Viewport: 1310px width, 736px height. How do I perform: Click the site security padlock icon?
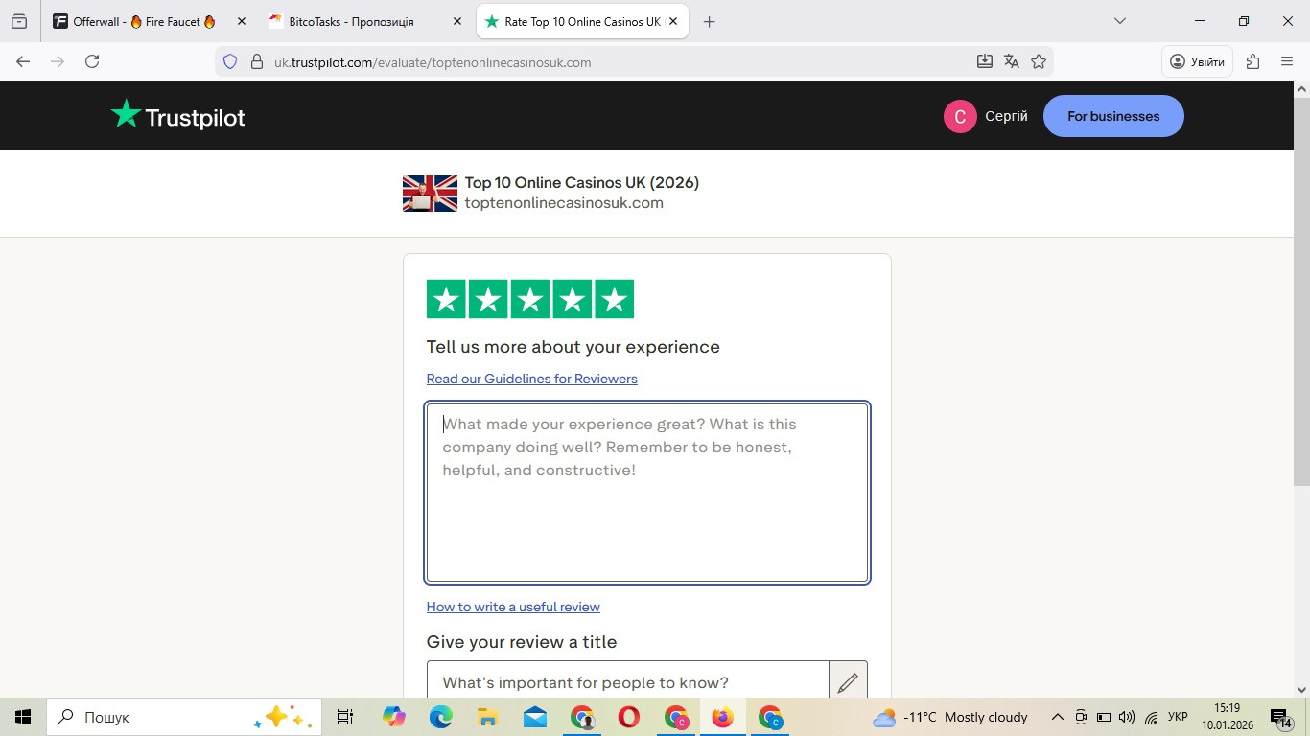256,61
